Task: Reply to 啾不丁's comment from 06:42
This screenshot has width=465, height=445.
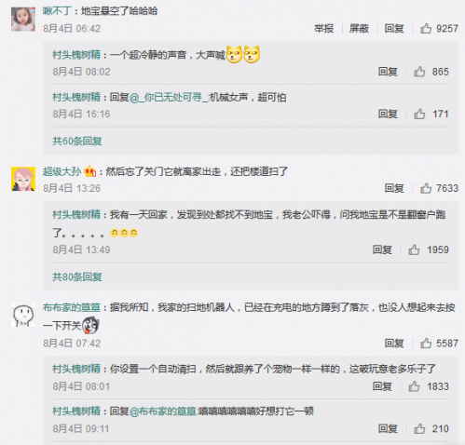Action: [394, 29]
